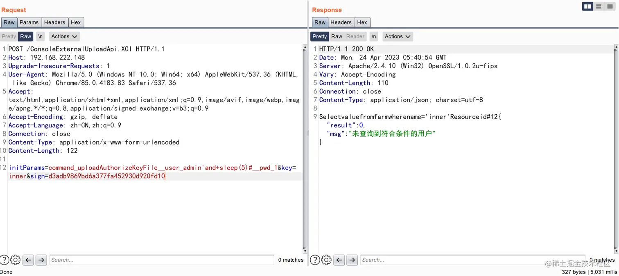Click the Vary: Accept-Encoding header

click(x=357, y=75)
